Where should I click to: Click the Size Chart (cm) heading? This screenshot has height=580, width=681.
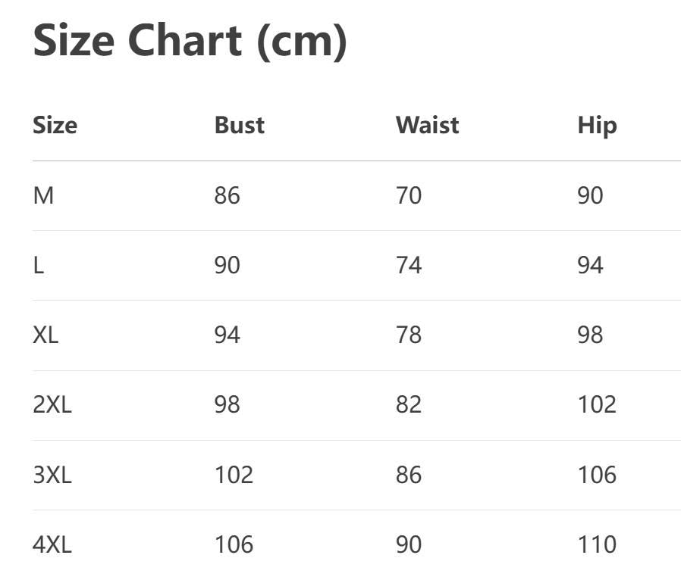tap(190, 41)
